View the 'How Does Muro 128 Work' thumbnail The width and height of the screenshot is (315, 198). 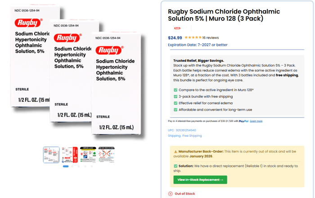107,155
